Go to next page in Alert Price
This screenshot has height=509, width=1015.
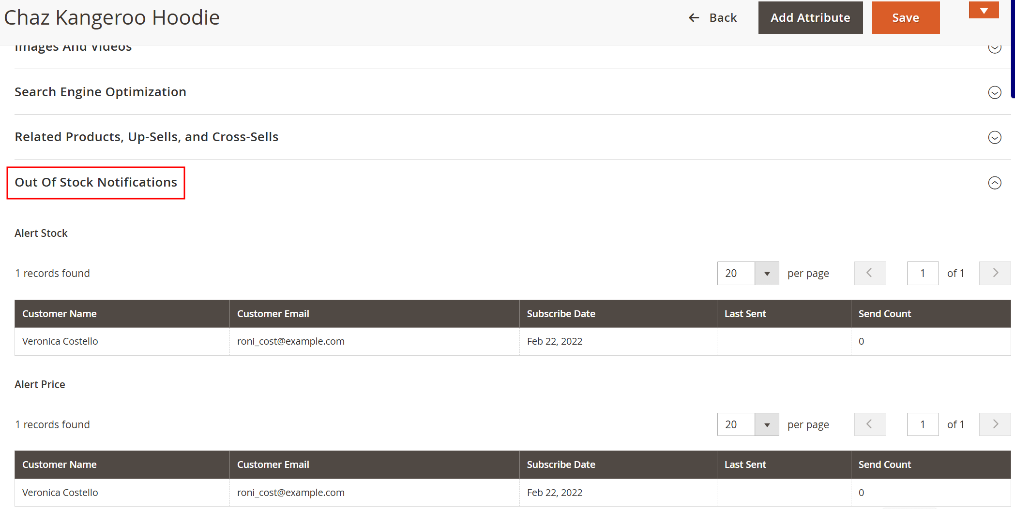pyautogui.click(x=994, y=425)
